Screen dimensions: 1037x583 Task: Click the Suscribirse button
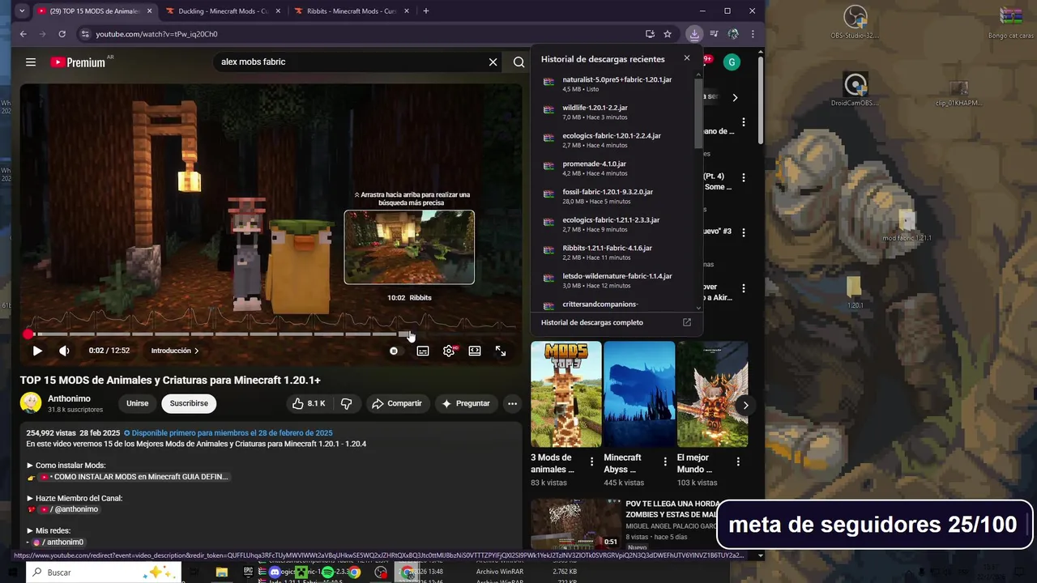coord(189,403)
